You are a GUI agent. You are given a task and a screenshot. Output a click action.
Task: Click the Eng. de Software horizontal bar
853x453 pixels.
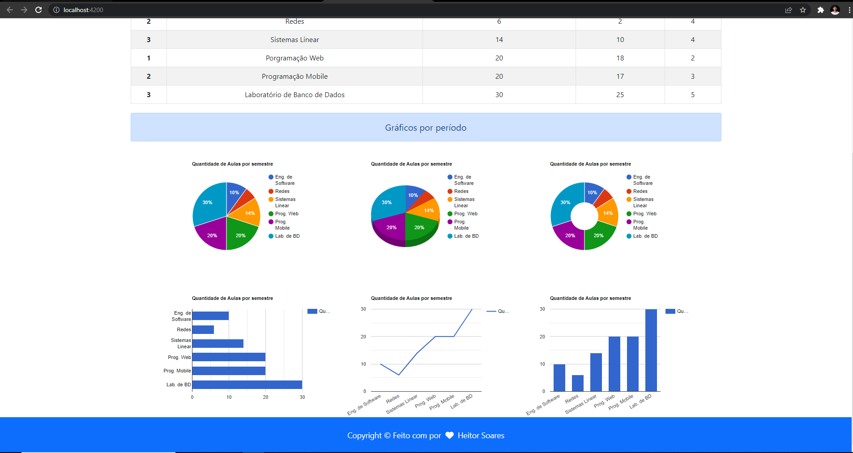[x=210, y=316]
